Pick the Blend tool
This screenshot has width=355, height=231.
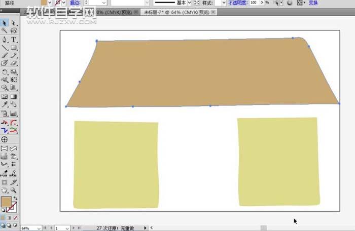click(14, 104)
